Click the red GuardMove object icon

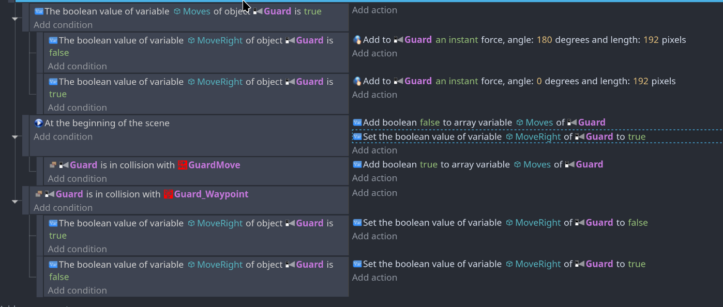pyautogui.click(x=182, y=165)
